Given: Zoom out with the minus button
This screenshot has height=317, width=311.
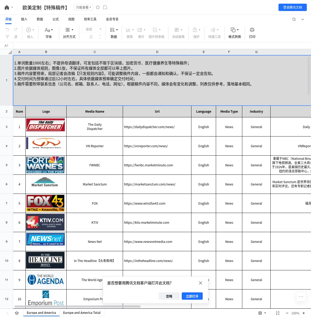Looking at the screenshot, I should point(287,313).
